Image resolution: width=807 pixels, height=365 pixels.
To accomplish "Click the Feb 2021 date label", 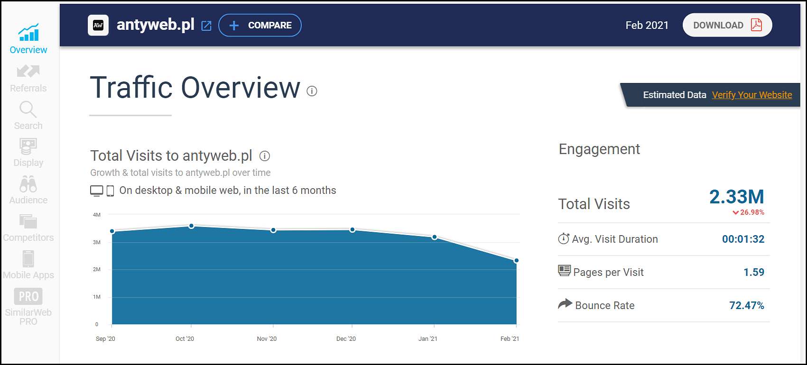I will 647,26.
